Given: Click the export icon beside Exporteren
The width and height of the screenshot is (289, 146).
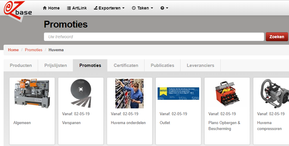Looking at the screenshot, I should tap(96, 8).
